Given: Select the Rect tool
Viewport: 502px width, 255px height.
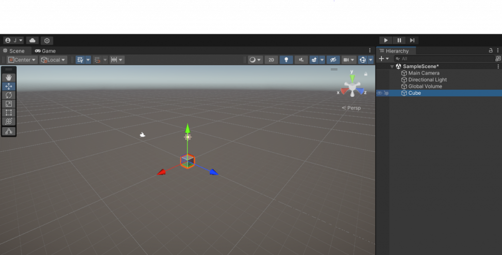Looking at the screenshot, I should tap(9, 112).
